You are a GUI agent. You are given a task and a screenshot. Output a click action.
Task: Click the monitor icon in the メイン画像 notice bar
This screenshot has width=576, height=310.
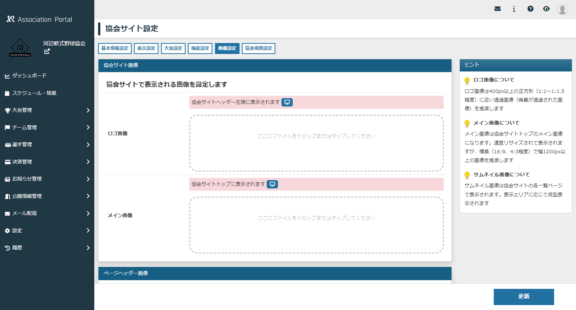click(x=272, y=185)
